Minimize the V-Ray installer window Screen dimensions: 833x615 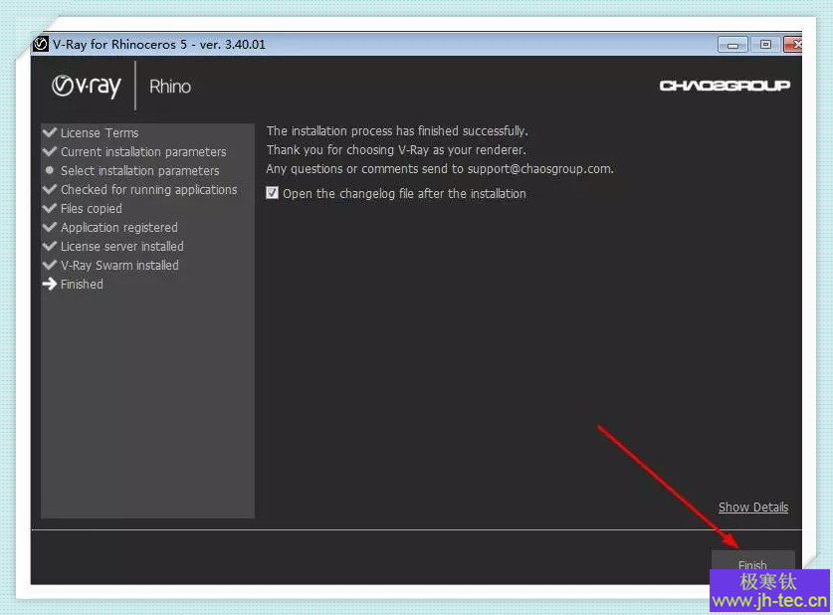732,45
